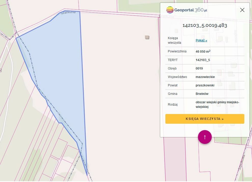Click the TERYT value 142103_5

pos(203,60)
